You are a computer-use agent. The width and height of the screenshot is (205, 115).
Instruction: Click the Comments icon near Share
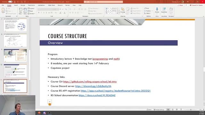coord(186,5)
